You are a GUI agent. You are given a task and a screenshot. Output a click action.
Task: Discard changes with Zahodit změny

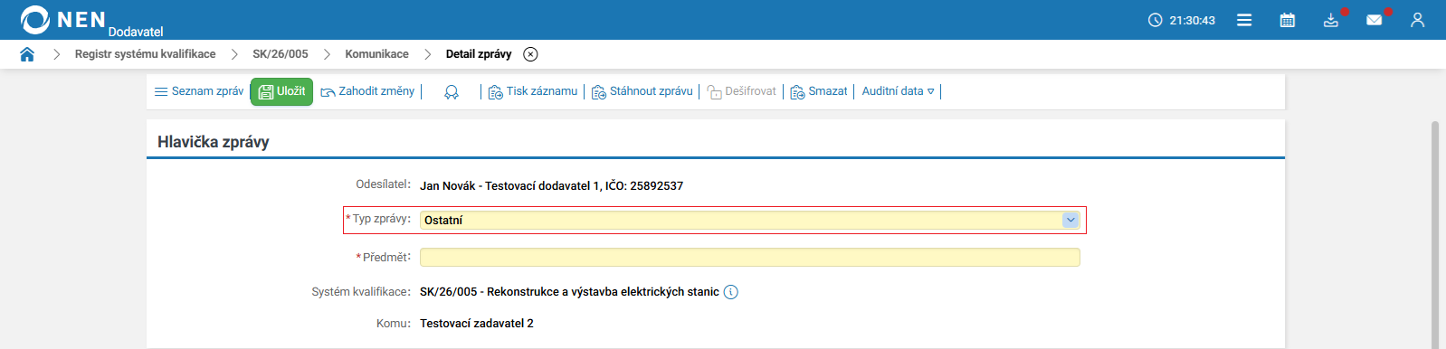(x=367, y=91)
